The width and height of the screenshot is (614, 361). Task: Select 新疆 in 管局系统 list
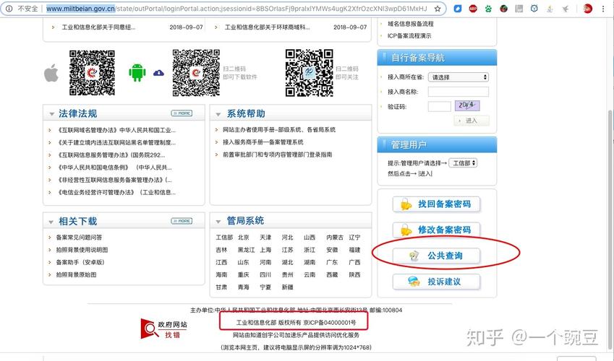[287, 287]
